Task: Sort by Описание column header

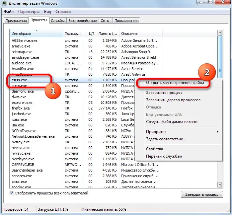Action: [141, 34]
